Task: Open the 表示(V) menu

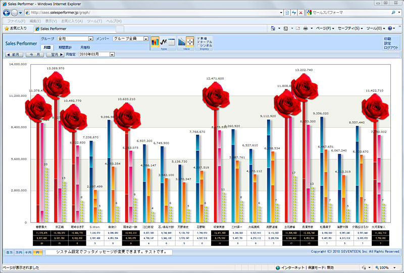Action: [x=51, y=21]
